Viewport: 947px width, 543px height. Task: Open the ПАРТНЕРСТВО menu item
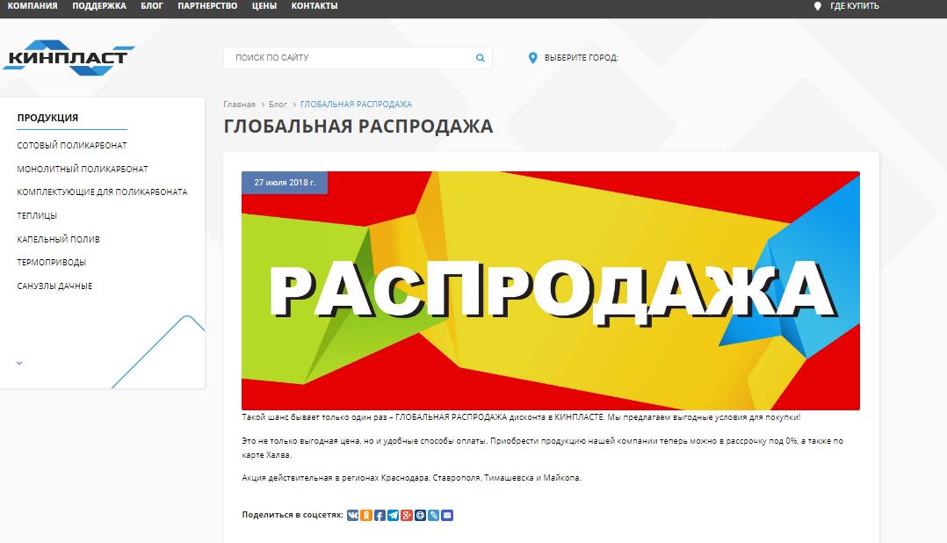pos(207,6)
